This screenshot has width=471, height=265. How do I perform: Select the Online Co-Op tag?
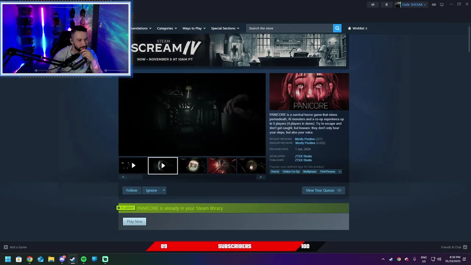pyautogui.click(x=291, y=172)
